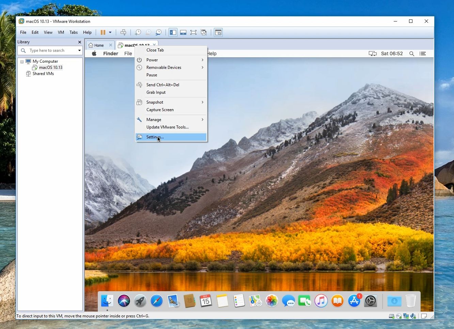Open FaceTime from the Dock
The width and height of the screenshot is (454, 329).
click(304, 301)
